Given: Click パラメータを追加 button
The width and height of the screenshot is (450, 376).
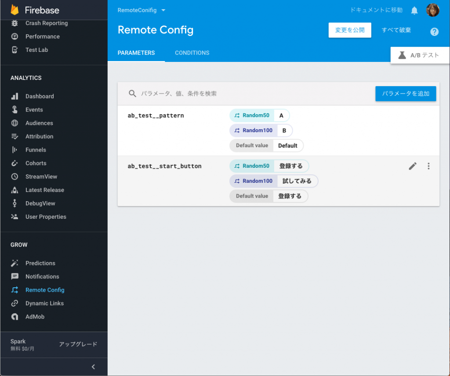Looking at the screenshot, I should [x=406, y=94].
